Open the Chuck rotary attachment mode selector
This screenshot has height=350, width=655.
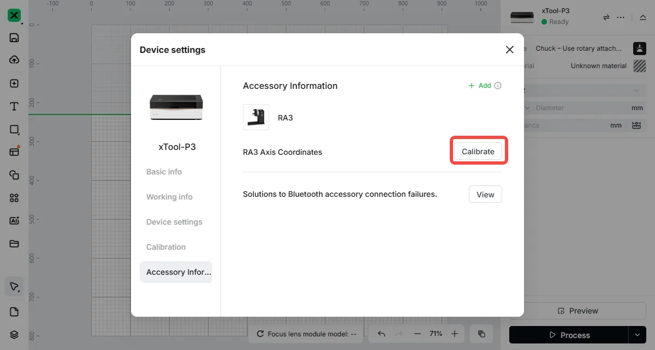coord(579,49)
